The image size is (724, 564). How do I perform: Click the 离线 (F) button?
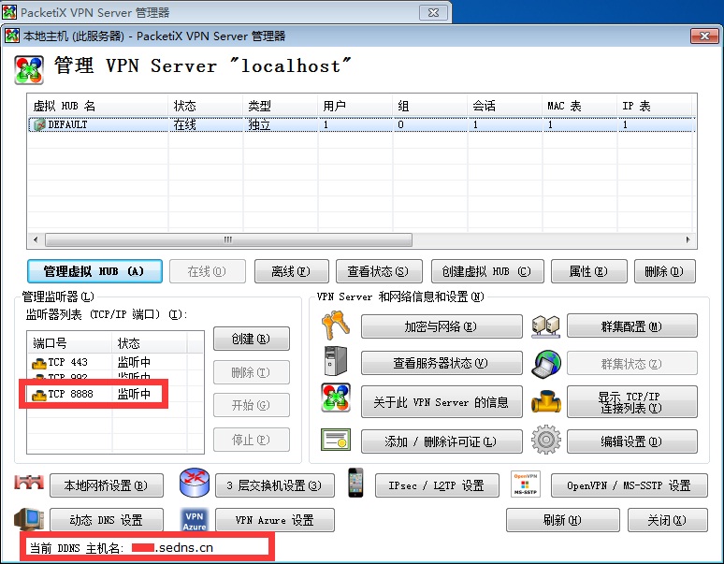[291, 271]
